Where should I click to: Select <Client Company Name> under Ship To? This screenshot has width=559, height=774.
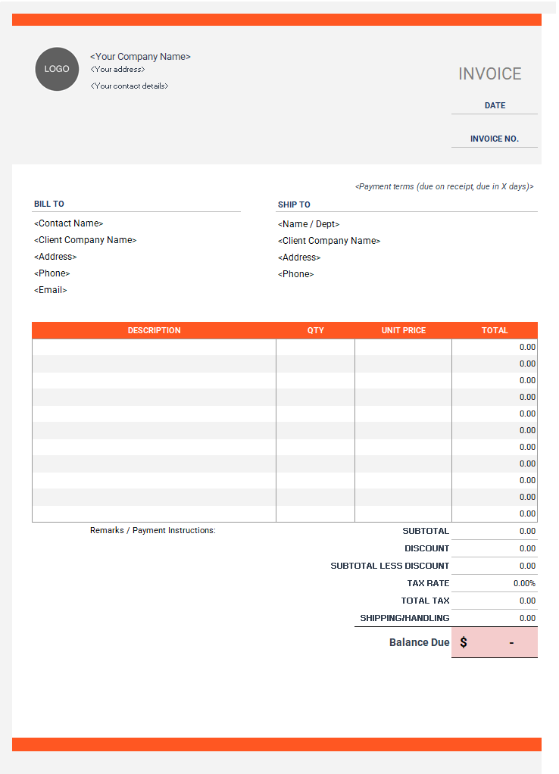(x=329, y=241)
